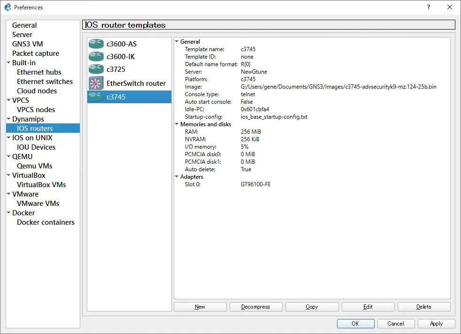
Task: Collapse the VPCS tree section
Action: (8, 100)
